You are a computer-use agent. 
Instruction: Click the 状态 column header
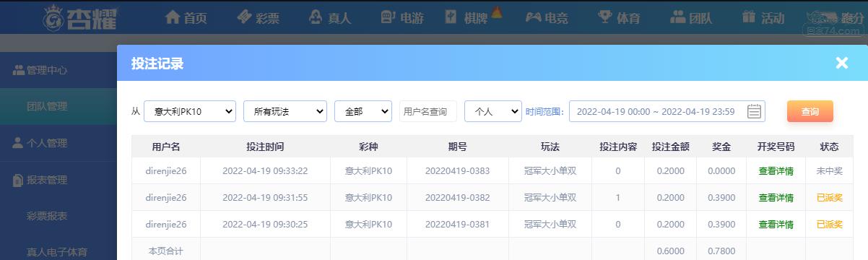tap(830, 147)
